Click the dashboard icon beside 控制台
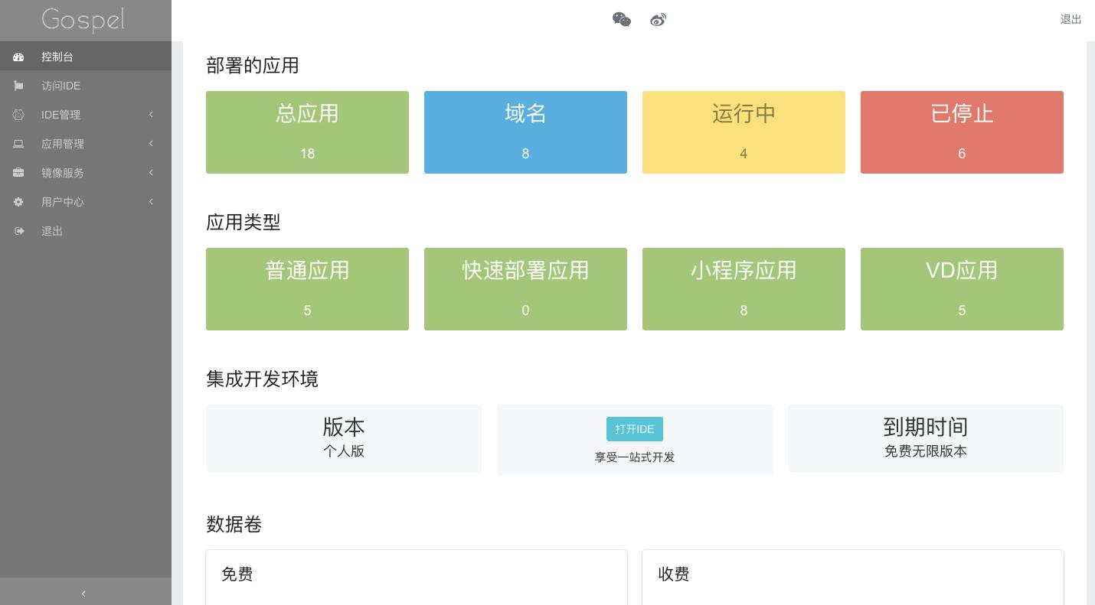 (18, 57)
